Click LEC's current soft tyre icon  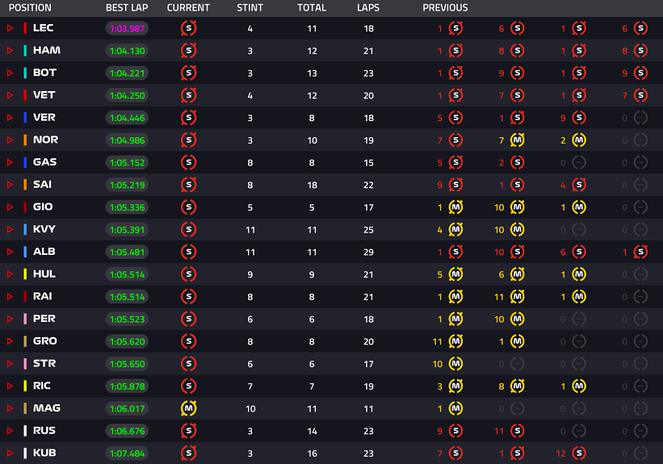click(x=189, y=28)
